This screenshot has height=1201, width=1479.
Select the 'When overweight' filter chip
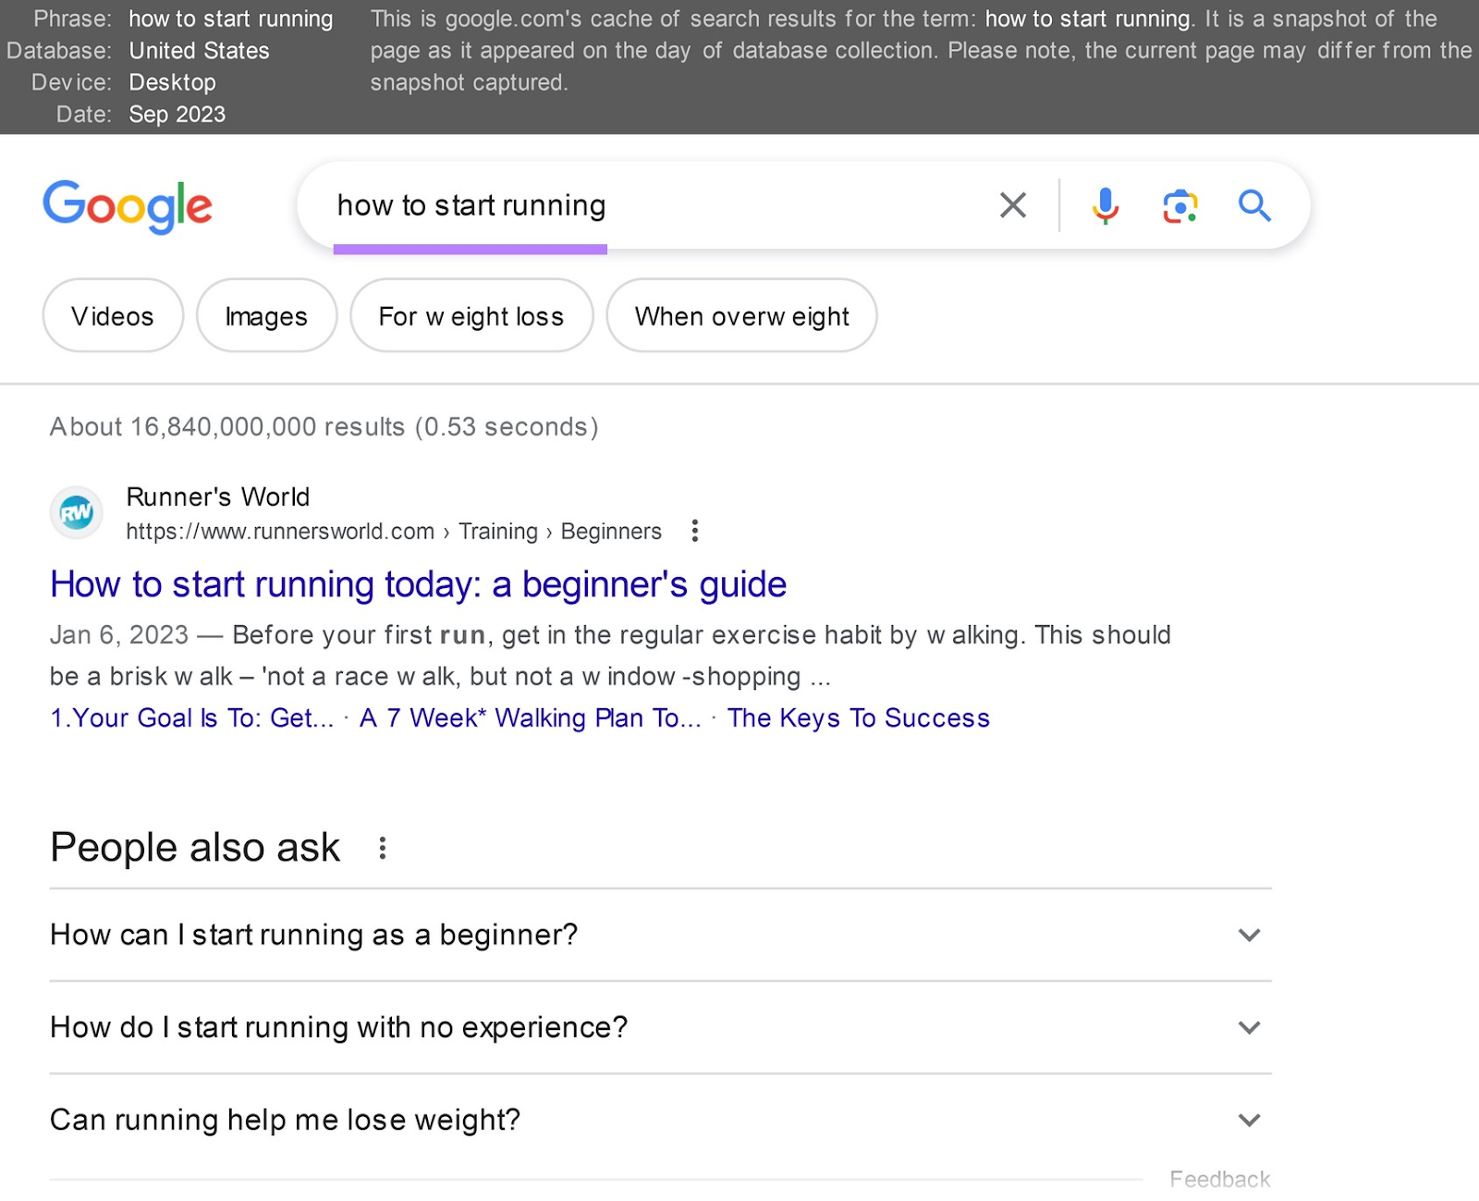[740, 315]
